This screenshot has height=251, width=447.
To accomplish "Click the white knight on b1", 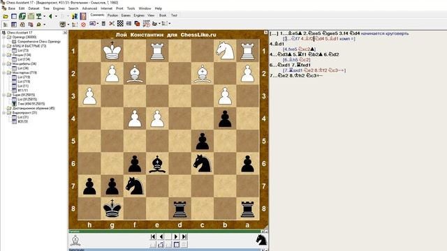I will pos(225,51).
